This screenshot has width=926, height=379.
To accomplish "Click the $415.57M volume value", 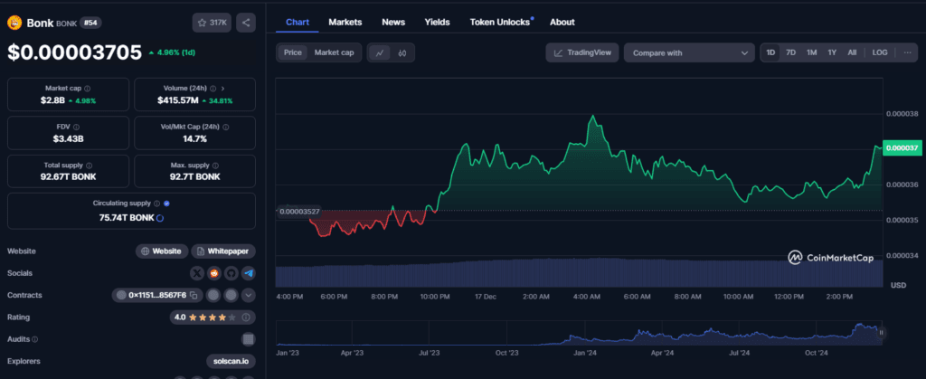I will coord(178,100).
